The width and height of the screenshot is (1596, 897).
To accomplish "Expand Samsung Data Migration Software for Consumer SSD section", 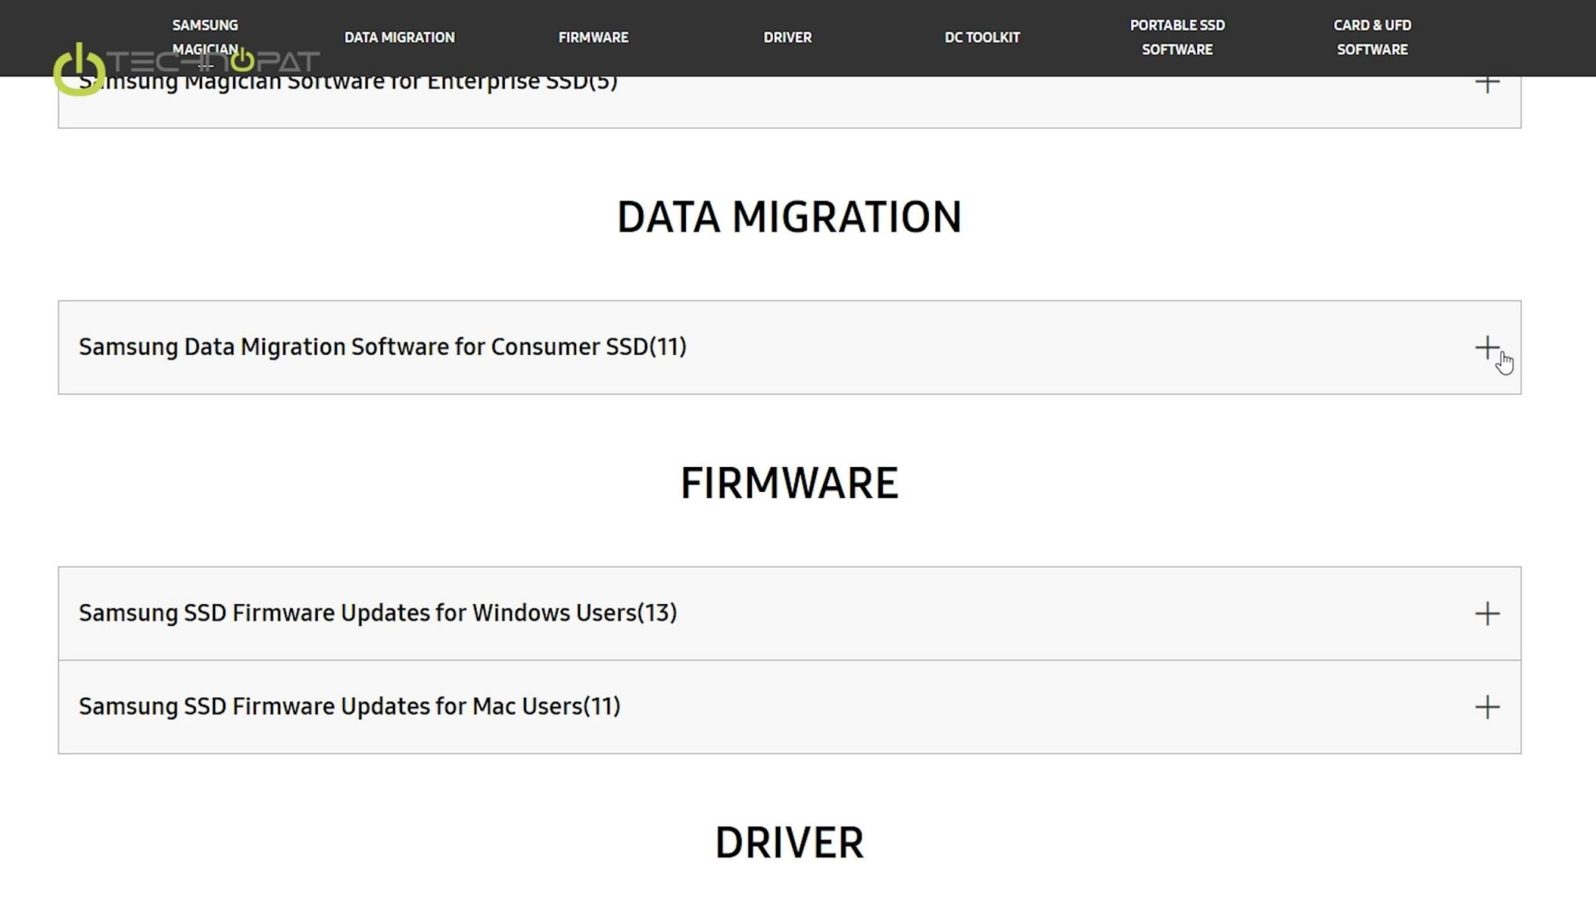I will pos(1488,347).
